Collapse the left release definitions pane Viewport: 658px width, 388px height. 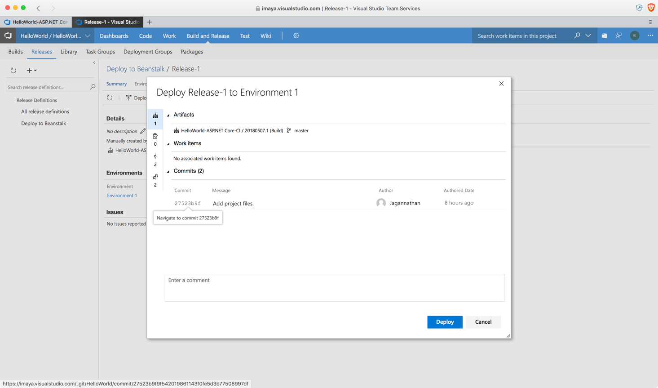pyautogui.click(x=94, y=63)
